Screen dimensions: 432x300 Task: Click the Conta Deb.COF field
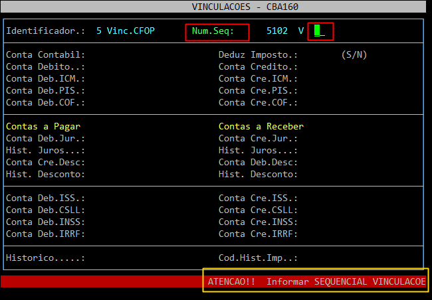(133, 103)
